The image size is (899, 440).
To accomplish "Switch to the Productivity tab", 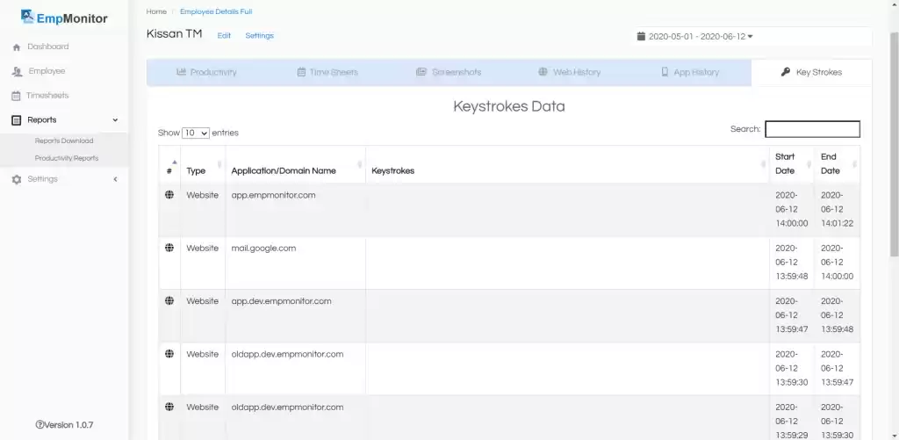I will (206, 72).
